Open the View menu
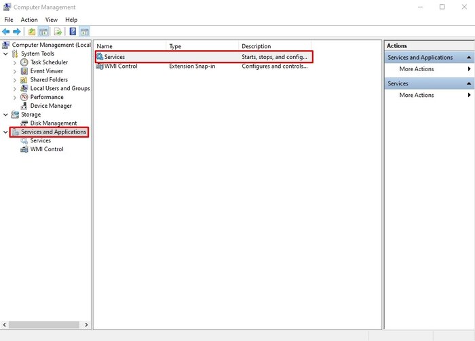This screenshot has width=475, height=341. click(52, 20)
